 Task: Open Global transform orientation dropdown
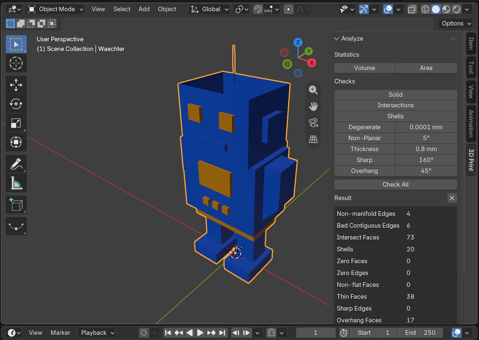pos(210,9)
